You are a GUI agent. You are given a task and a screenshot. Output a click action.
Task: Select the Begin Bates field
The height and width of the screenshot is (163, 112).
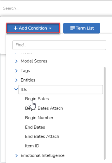pyautogui.click(x=37, y=99)
